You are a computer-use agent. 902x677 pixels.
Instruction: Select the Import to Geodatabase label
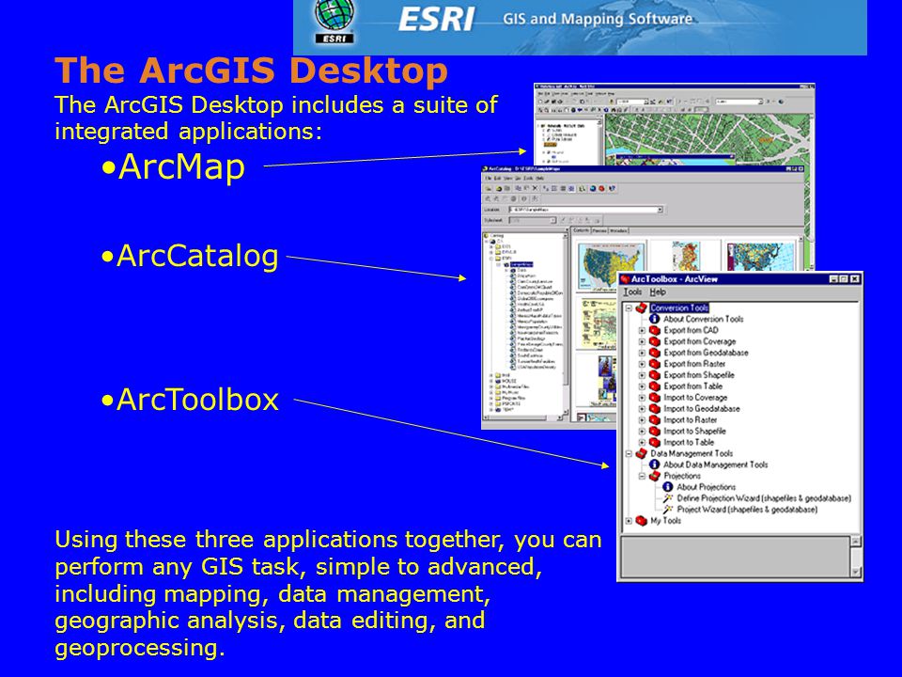[702, 409]
